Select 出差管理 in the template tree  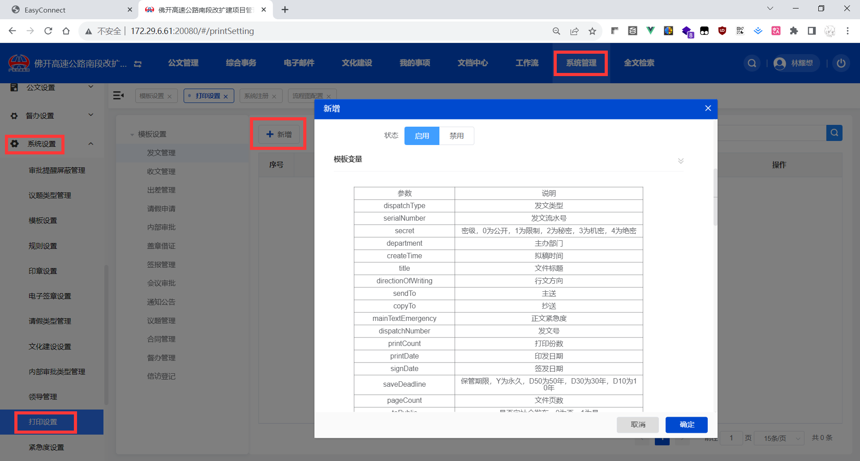(x=161, y=190)
